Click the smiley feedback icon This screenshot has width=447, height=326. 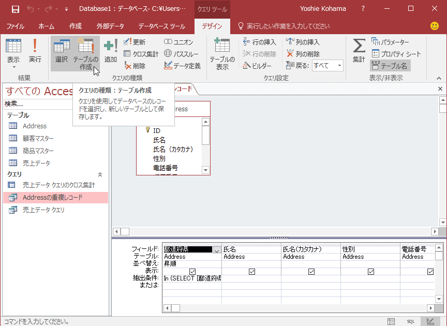pyautogui.click(x=435, y=26)
